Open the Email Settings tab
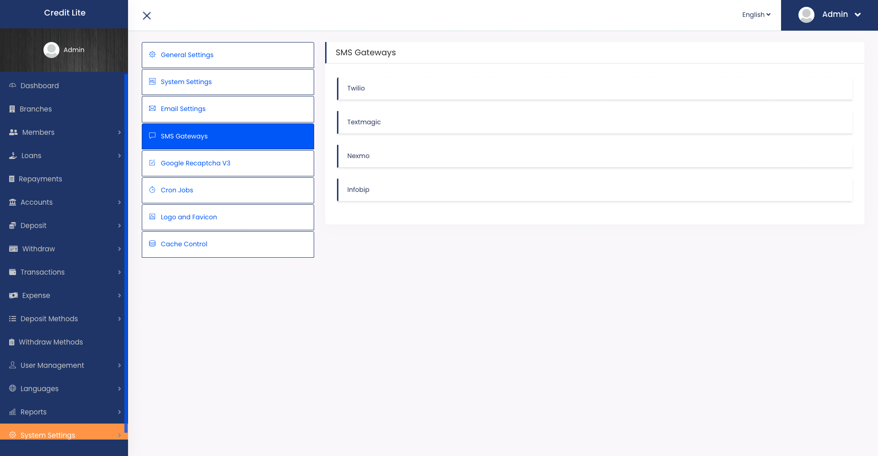 pyautogui.click(x=228, y=109)
